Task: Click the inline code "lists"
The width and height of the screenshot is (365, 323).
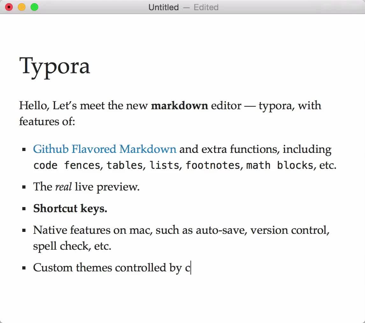Action: [x=164, y=165]
